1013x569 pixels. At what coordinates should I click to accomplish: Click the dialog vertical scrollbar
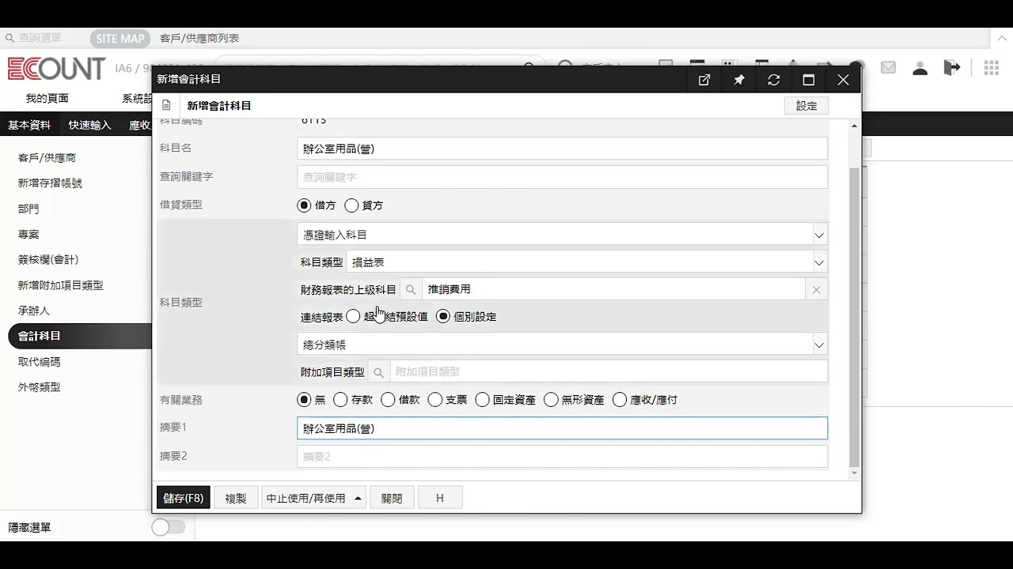[854, 318]
